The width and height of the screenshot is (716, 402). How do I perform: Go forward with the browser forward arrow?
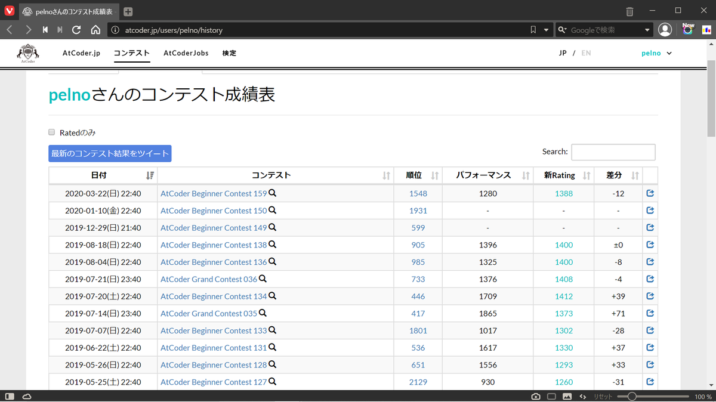point(28,29)
